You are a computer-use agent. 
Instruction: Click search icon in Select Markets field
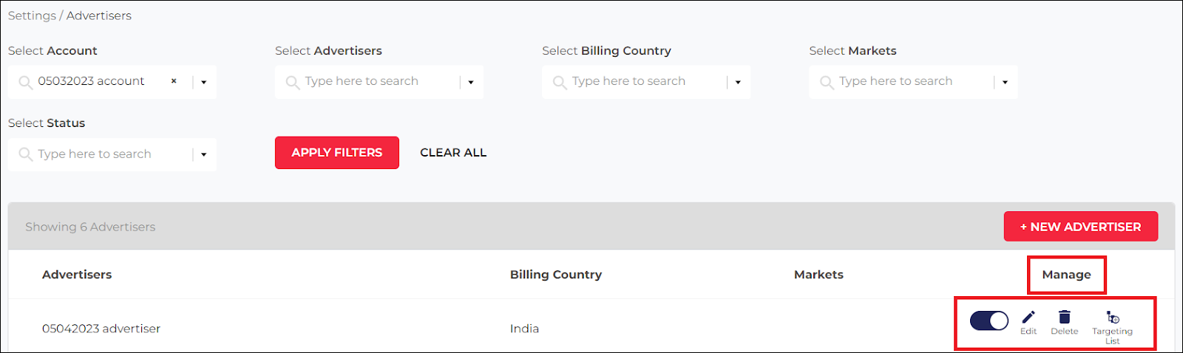point(827,82)
